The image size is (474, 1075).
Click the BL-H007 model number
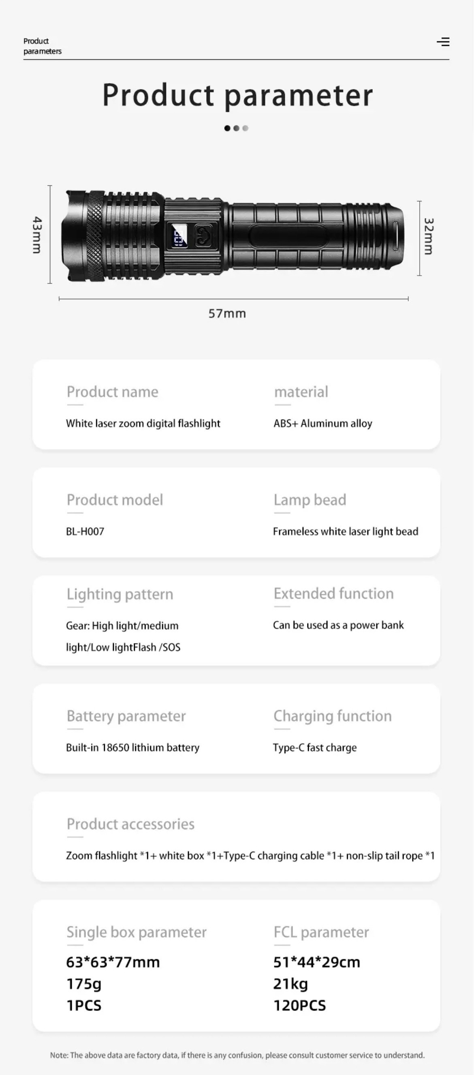point(85,531)
